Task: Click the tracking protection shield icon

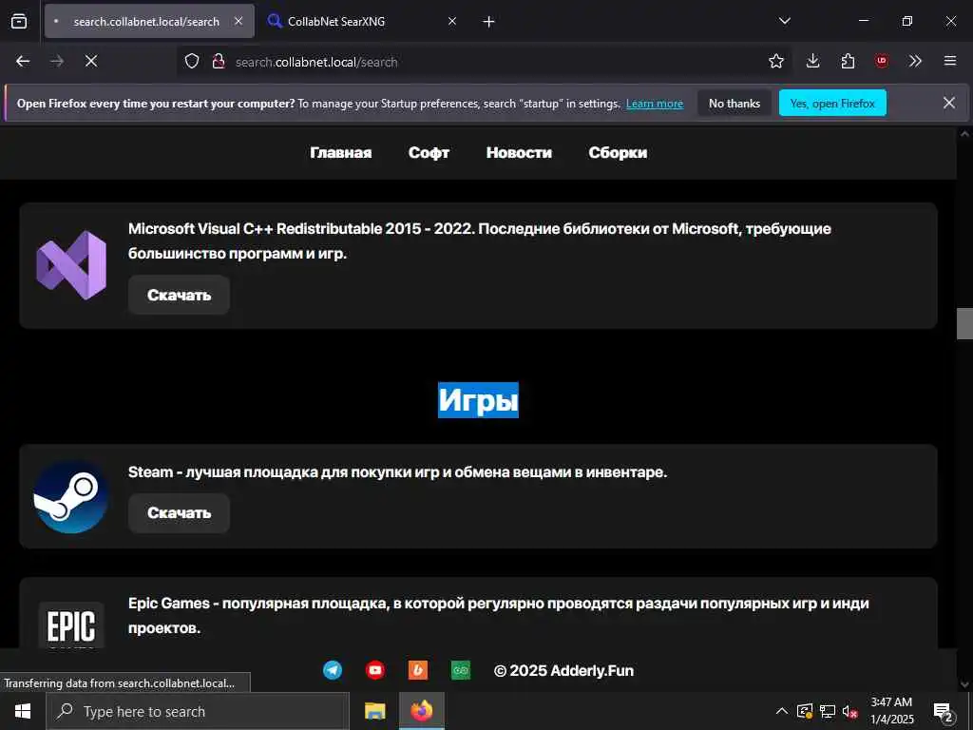Action: tap(192, 61)
